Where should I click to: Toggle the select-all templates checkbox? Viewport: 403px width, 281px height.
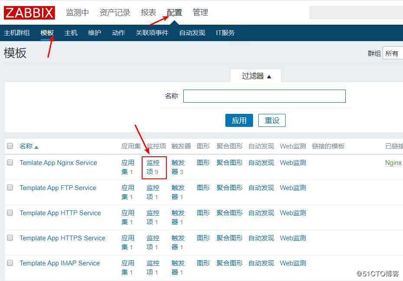click(x=10, y=146)
